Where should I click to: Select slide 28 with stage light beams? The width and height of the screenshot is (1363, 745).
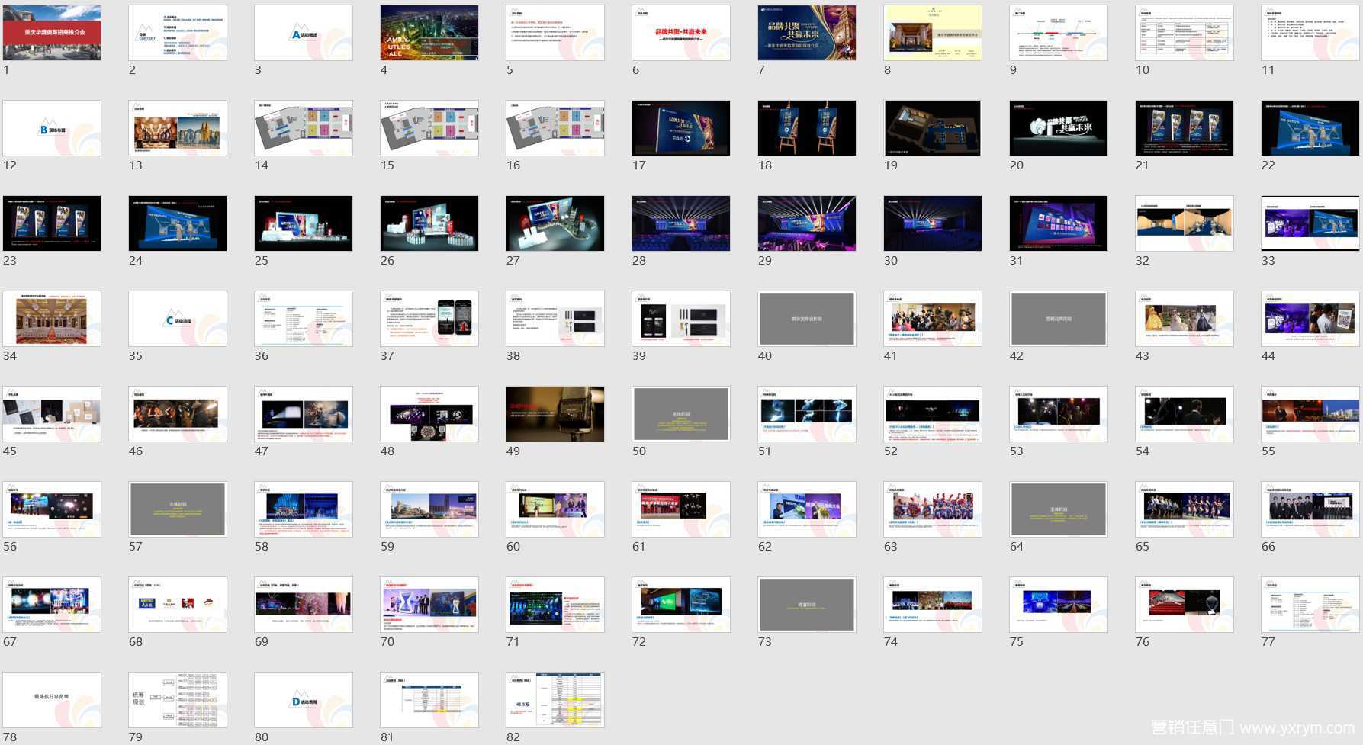tap(681, 223)
